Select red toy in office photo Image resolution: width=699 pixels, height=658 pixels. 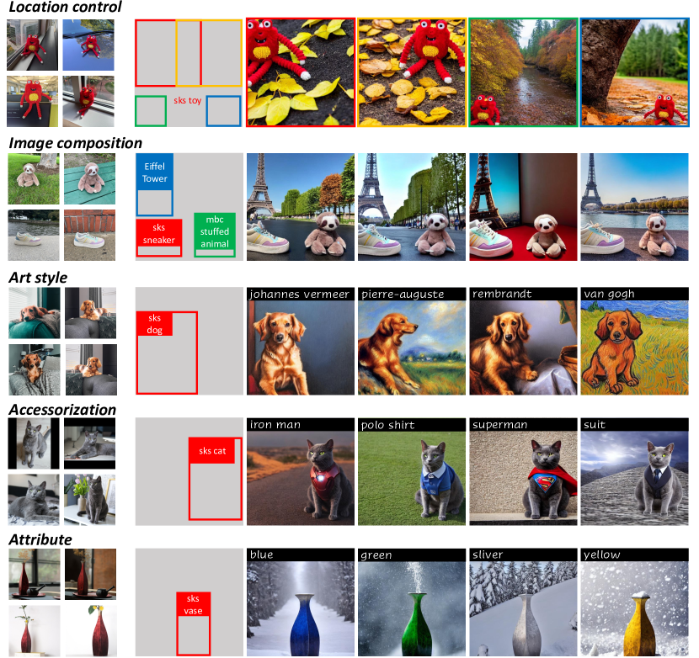pyautogui.click(x=33, y=102)
